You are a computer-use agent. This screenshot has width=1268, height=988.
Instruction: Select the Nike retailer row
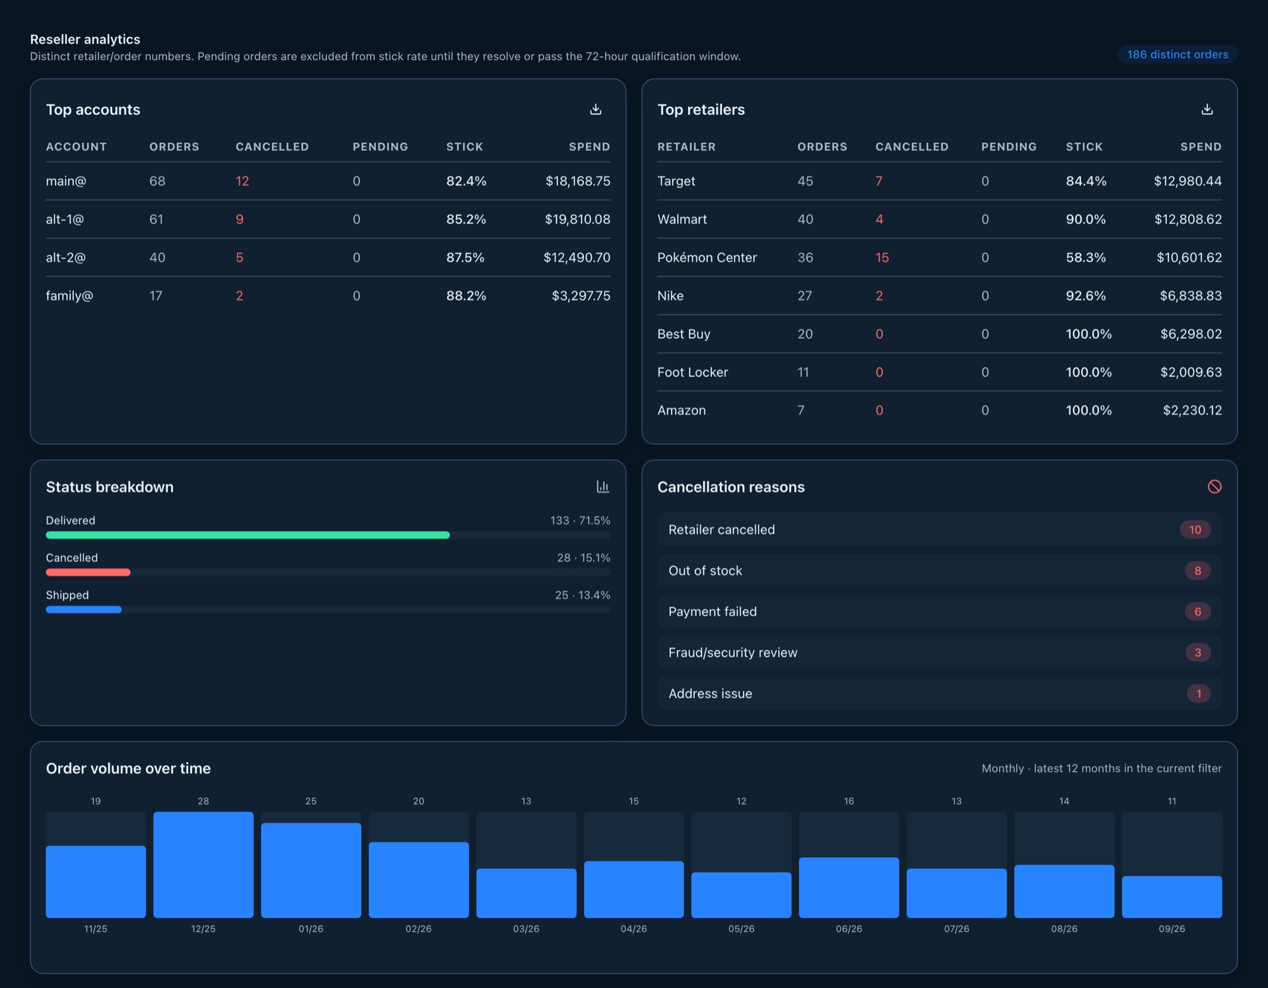(940, 296)
